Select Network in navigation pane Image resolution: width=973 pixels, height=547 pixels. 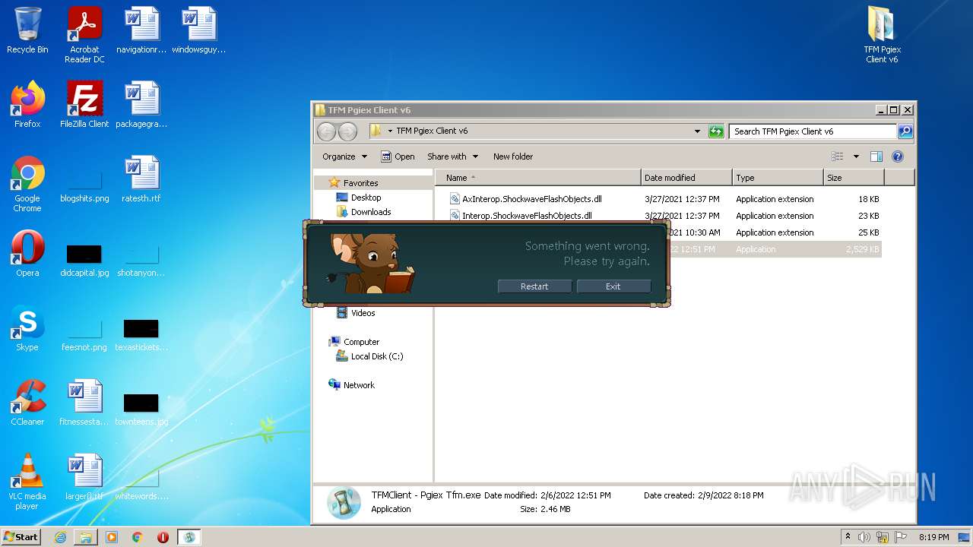pos(359,385)
